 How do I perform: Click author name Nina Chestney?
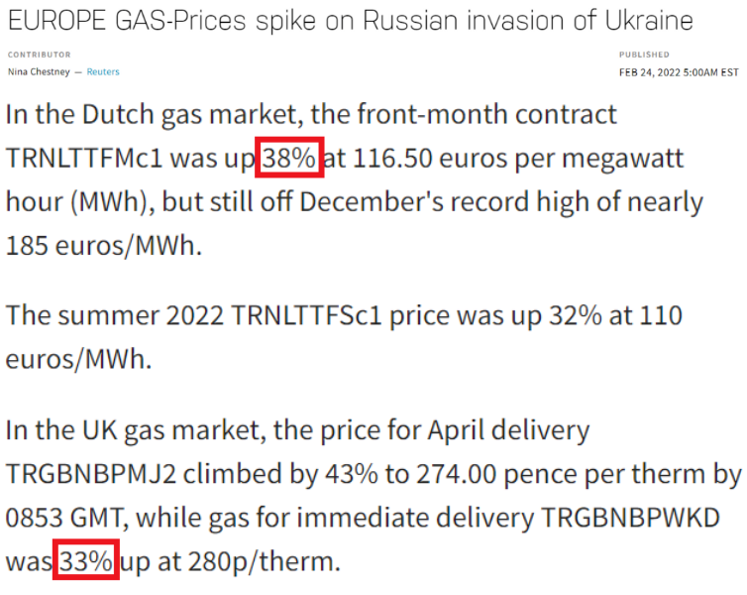[38, 72]
